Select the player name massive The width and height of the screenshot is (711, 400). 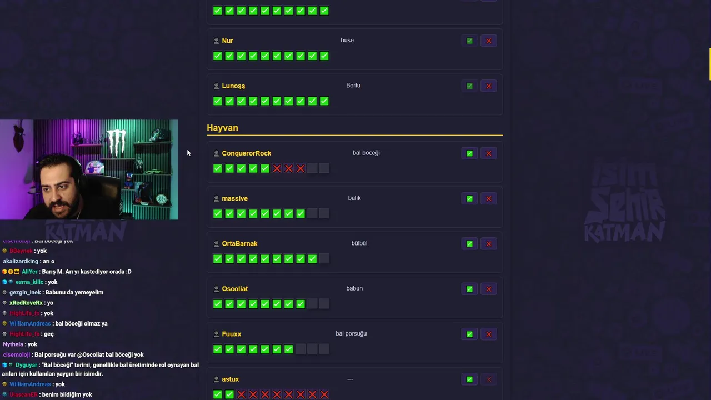[x=234, y=198]
